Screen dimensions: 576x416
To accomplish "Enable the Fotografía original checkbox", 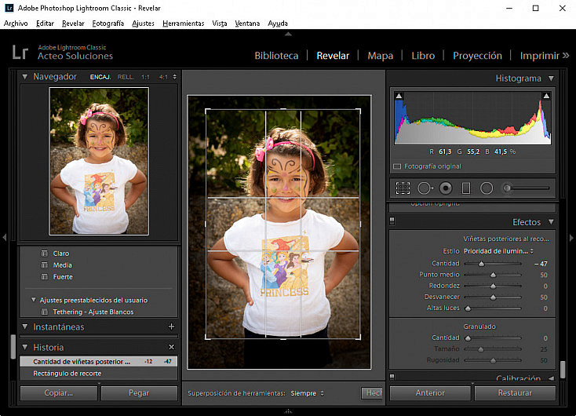I will [x=397, y=166].
